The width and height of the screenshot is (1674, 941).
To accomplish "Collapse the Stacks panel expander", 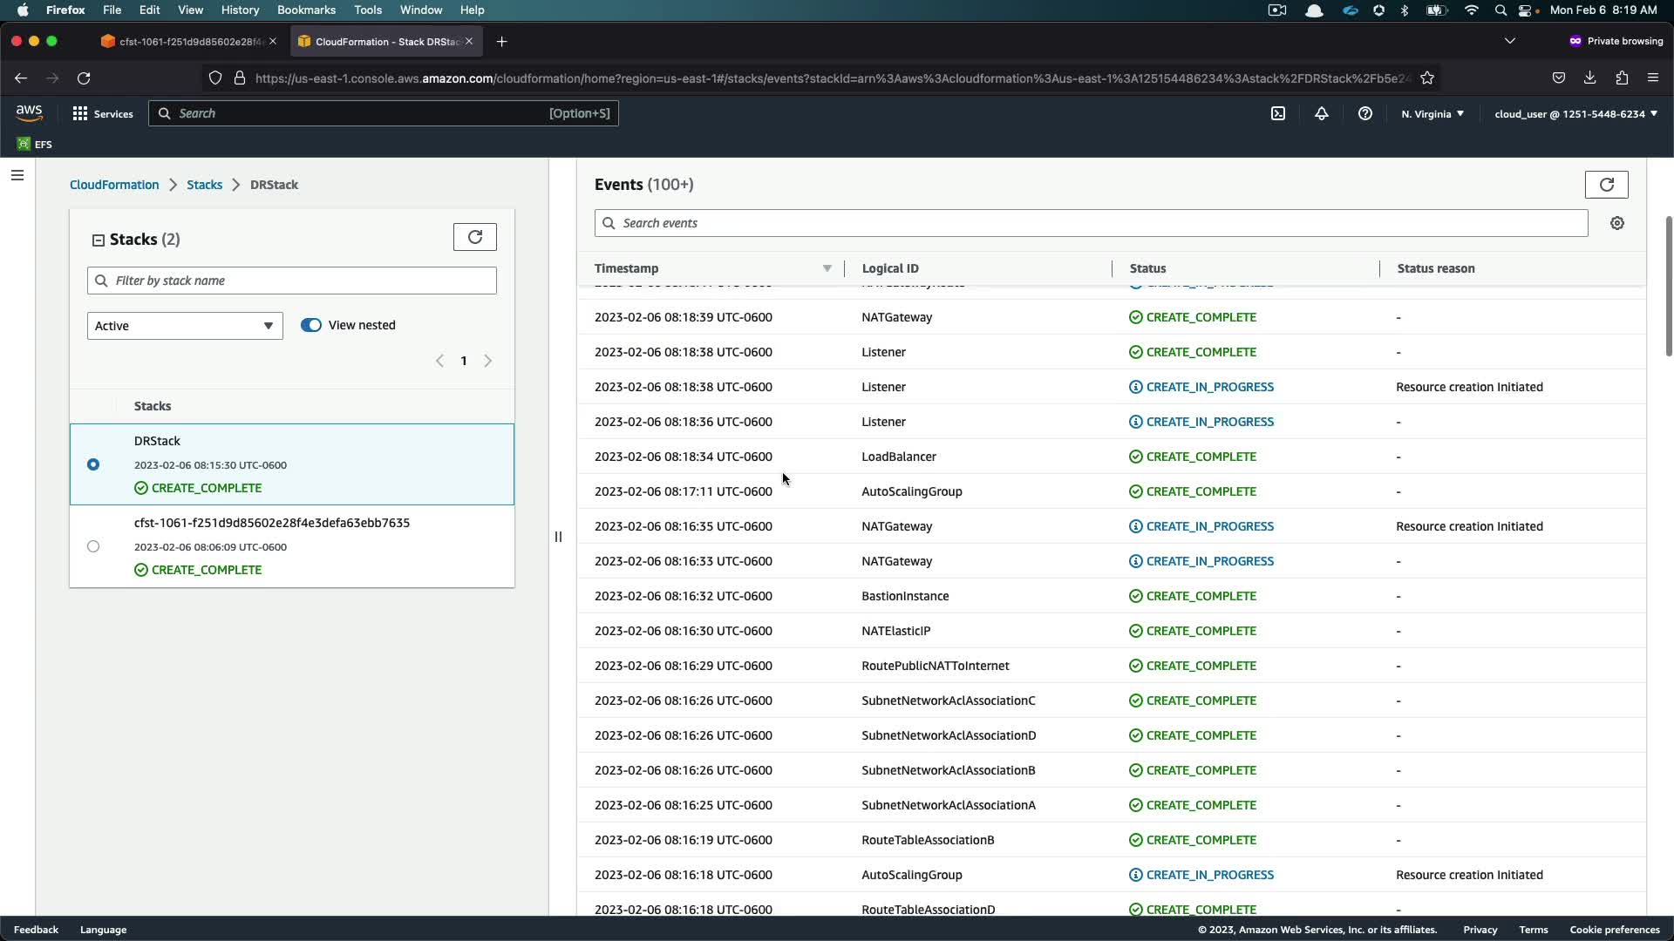I will [x=99, y=240].
